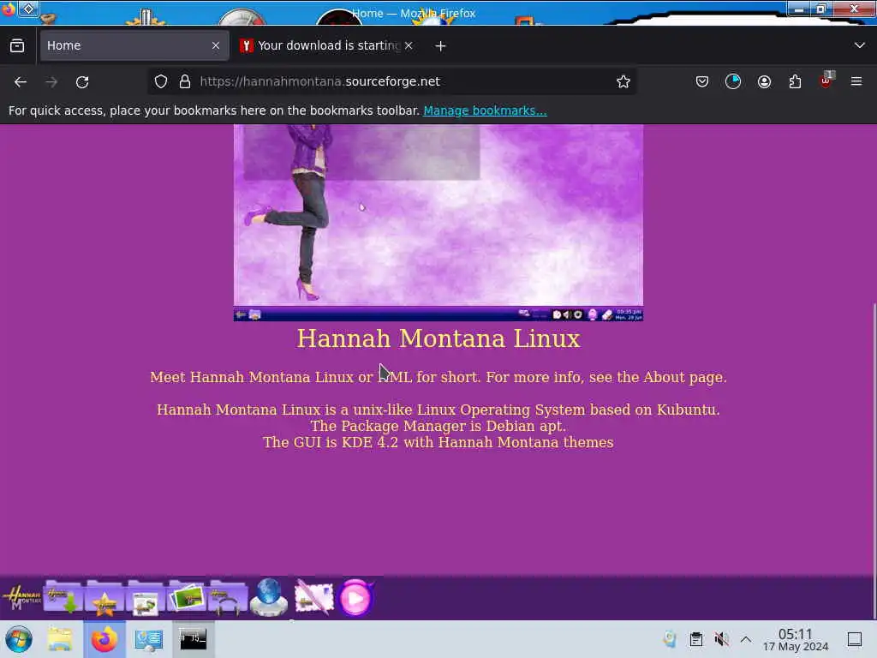Toggle the muted volume tray icon

(x=721, y=639)
